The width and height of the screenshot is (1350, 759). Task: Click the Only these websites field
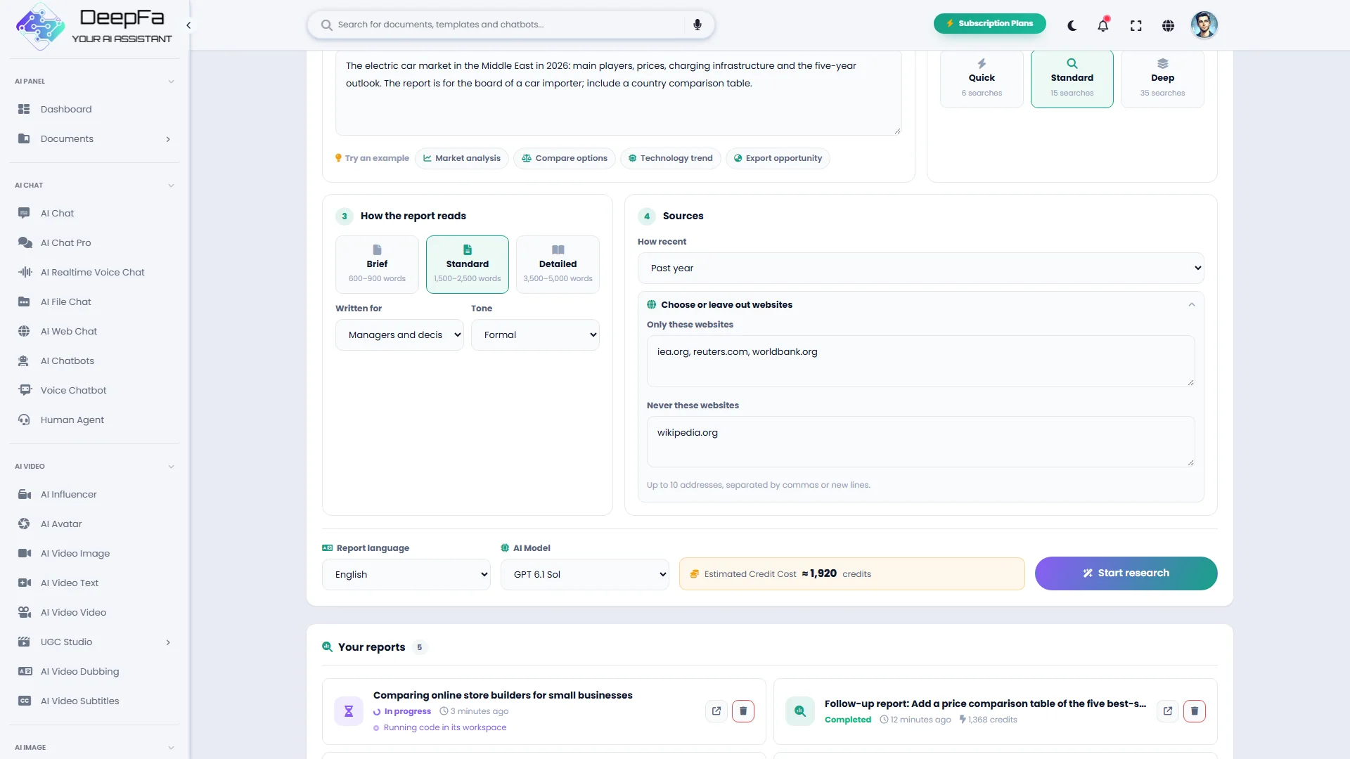point(920,361)
